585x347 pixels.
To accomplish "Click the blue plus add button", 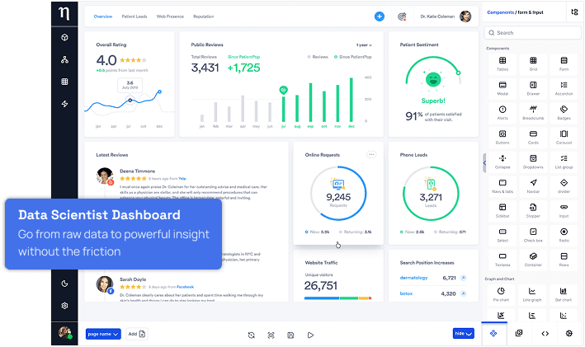I will (x=379, y=16).
